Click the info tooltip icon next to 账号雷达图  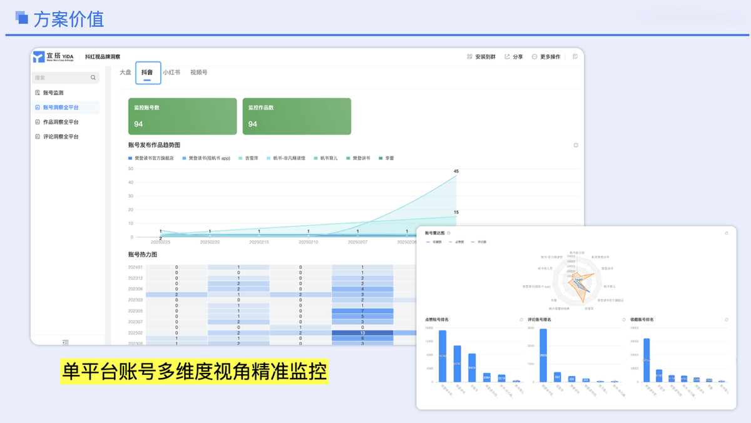(448, 232)
